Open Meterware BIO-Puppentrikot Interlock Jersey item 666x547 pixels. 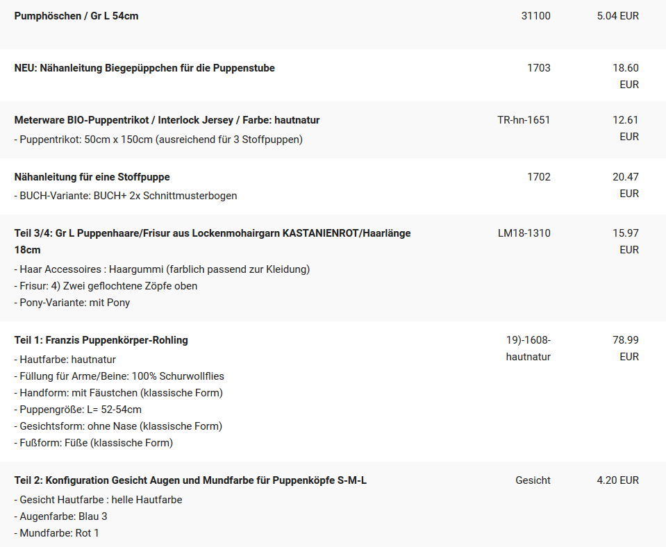[167, 120]
